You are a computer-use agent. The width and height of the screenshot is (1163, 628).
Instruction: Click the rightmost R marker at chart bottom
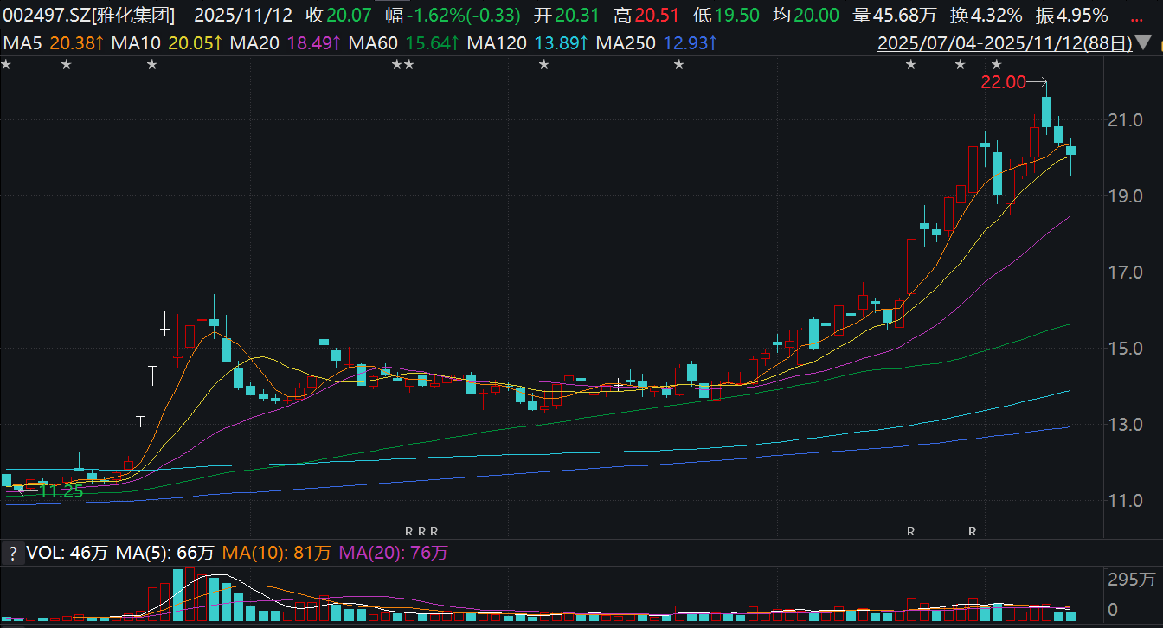[x=973, y=530]
